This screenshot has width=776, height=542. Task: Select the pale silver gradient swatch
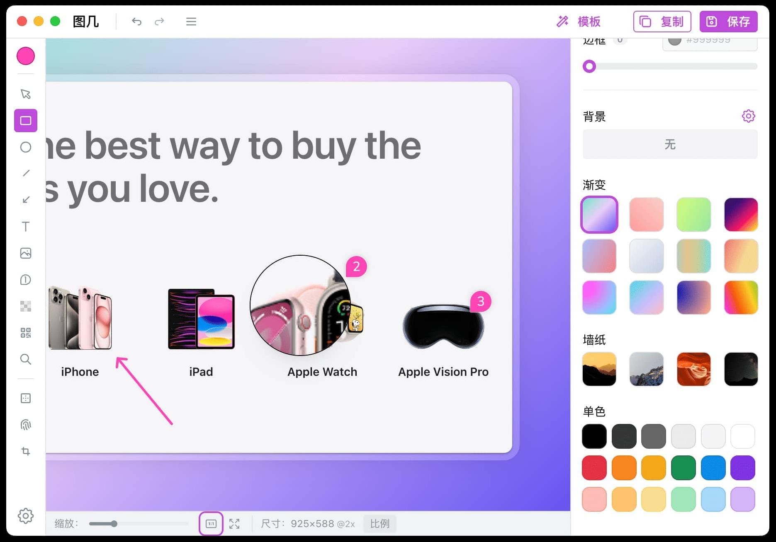point(647,256)
